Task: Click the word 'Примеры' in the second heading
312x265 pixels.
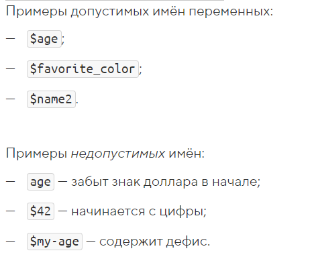Action: [36, 154]
